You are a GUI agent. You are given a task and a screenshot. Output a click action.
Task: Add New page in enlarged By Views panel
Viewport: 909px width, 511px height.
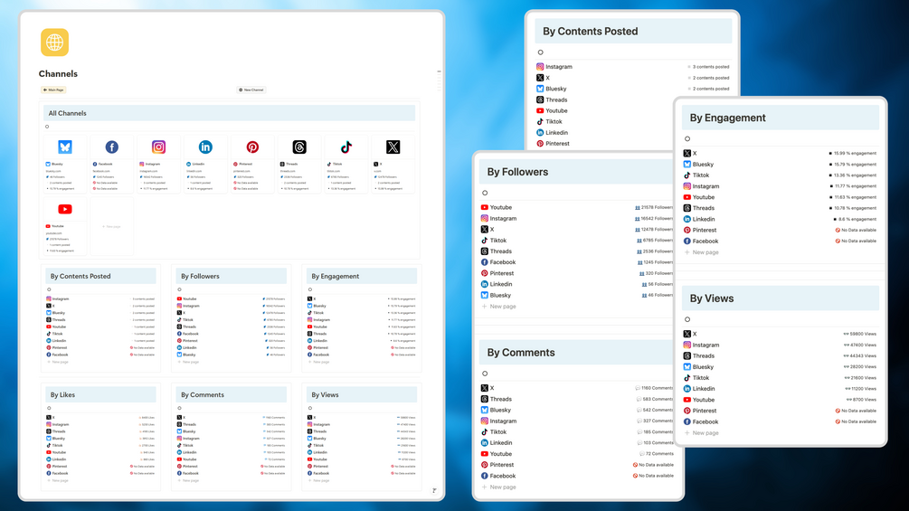pyautogui.click(x=702, y=433)
